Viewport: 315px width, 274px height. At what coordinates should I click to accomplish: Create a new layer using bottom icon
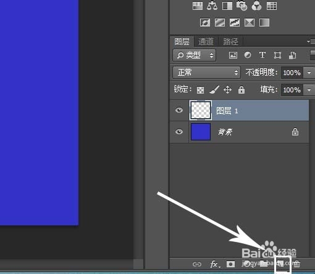pyautogui.click(x=280, y=264)
